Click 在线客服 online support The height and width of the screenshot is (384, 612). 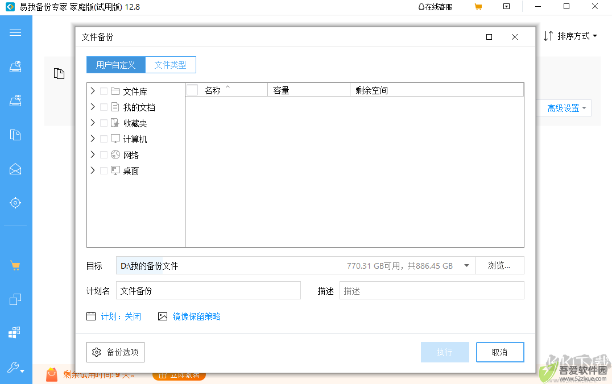436,7
